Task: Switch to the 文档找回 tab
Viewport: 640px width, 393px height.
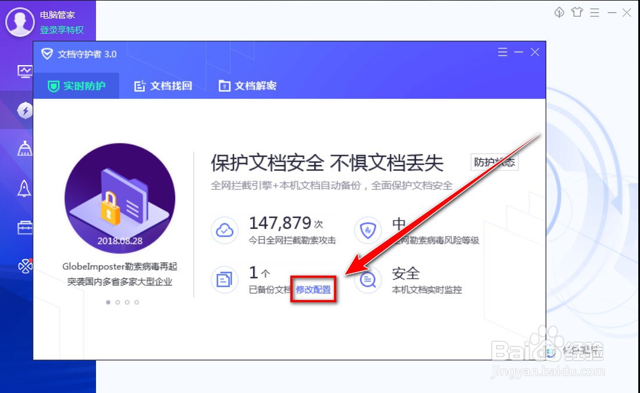Action: 162,85
